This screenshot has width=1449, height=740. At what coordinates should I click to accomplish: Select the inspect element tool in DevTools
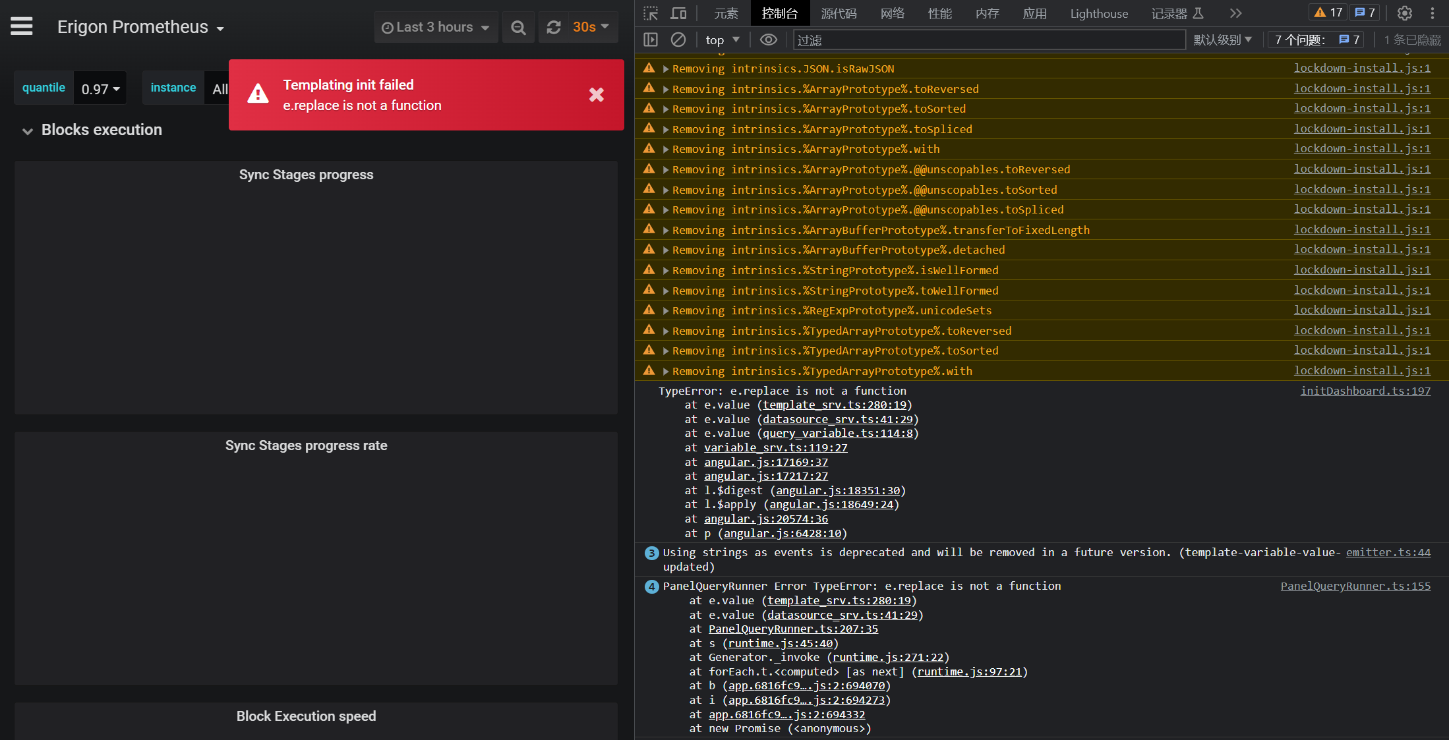(x=650, y=13)
